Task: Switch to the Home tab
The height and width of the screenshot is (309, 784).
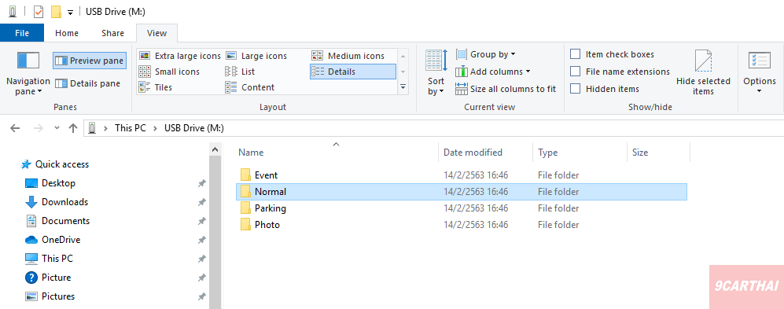Action: (x=67, y=33)
